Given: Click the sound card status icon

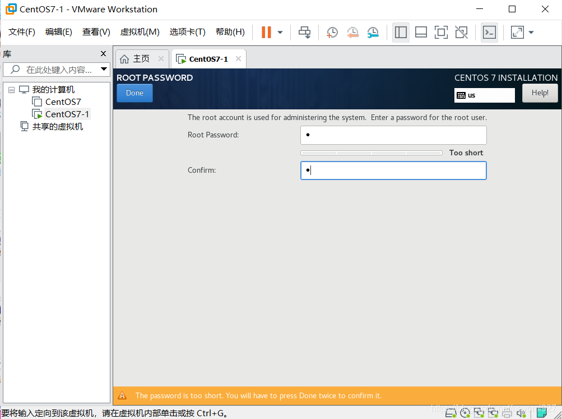Looking at the screenshot, I should (x=521, y=413).
